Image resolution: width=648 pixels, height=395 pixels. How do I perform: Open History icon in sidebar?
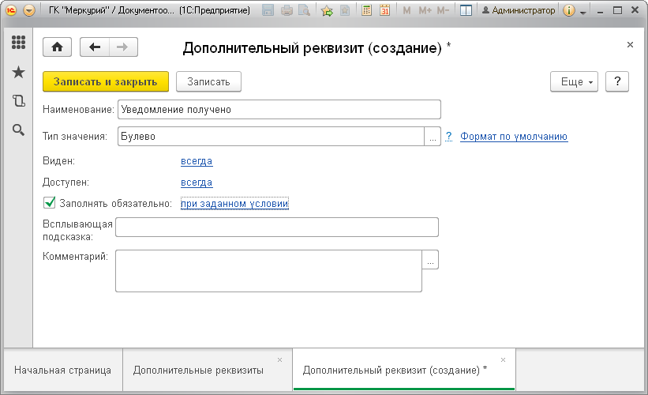(x=18, y=101)
